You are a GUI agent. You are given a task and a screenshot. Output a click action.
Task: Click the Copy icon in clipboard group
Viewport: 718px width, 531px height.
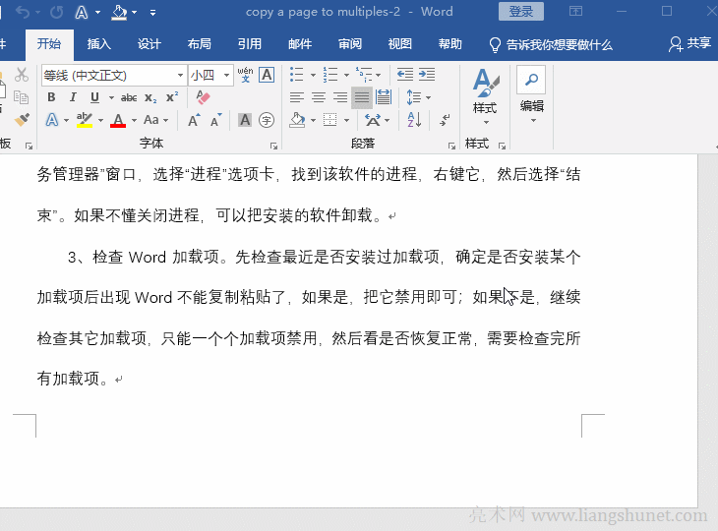21,97
